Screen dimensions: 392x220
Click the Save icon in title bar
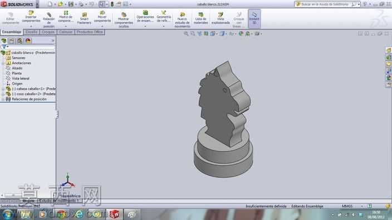tap(71, 4)
